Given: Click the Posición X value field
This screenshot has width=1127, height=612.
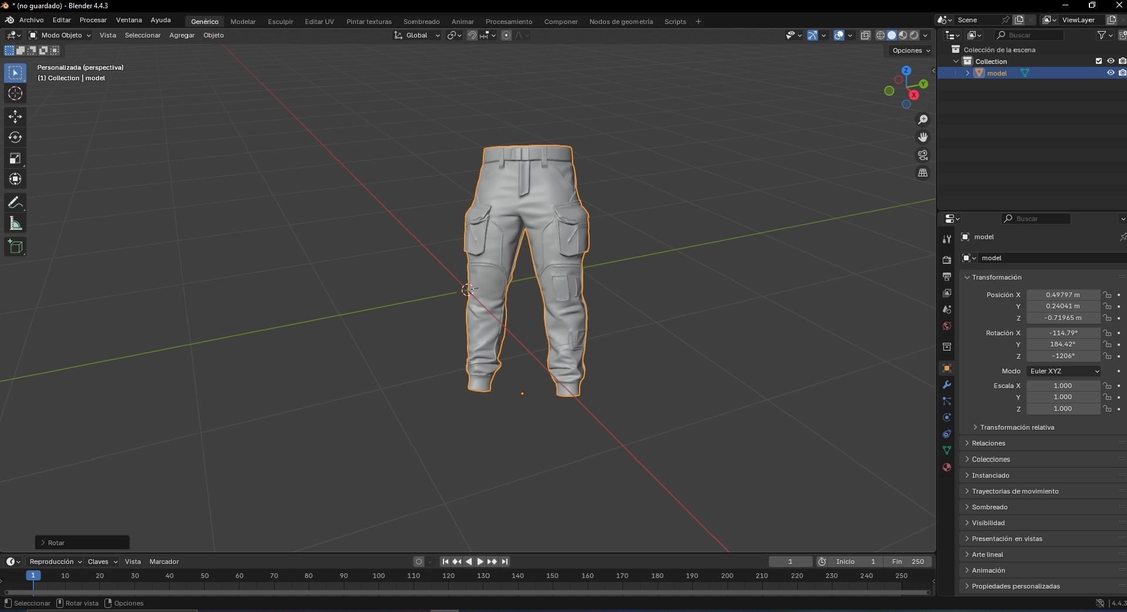Looking at the screenshot, I should [x=1062, y=295].
